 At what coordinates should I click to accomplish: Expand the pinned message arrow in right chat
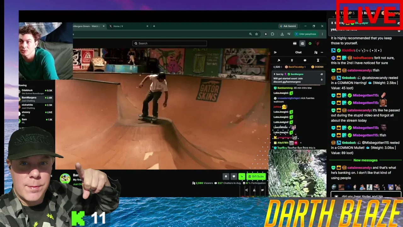pos(399,31)
